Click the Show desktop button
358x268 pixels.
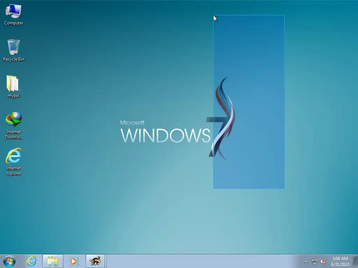[x=356, y=261]
